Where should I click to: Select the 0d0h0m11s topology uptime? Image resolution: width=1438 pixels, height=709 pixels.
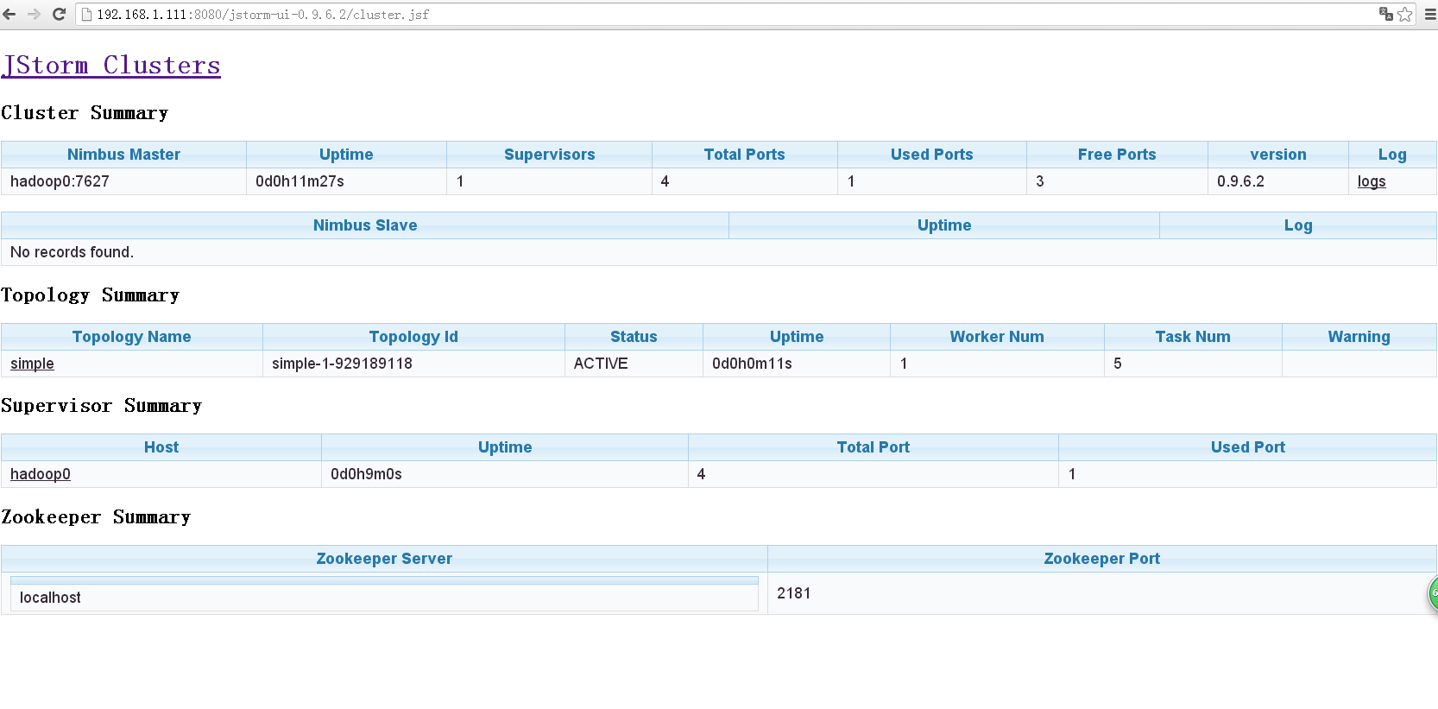[752, 364]
